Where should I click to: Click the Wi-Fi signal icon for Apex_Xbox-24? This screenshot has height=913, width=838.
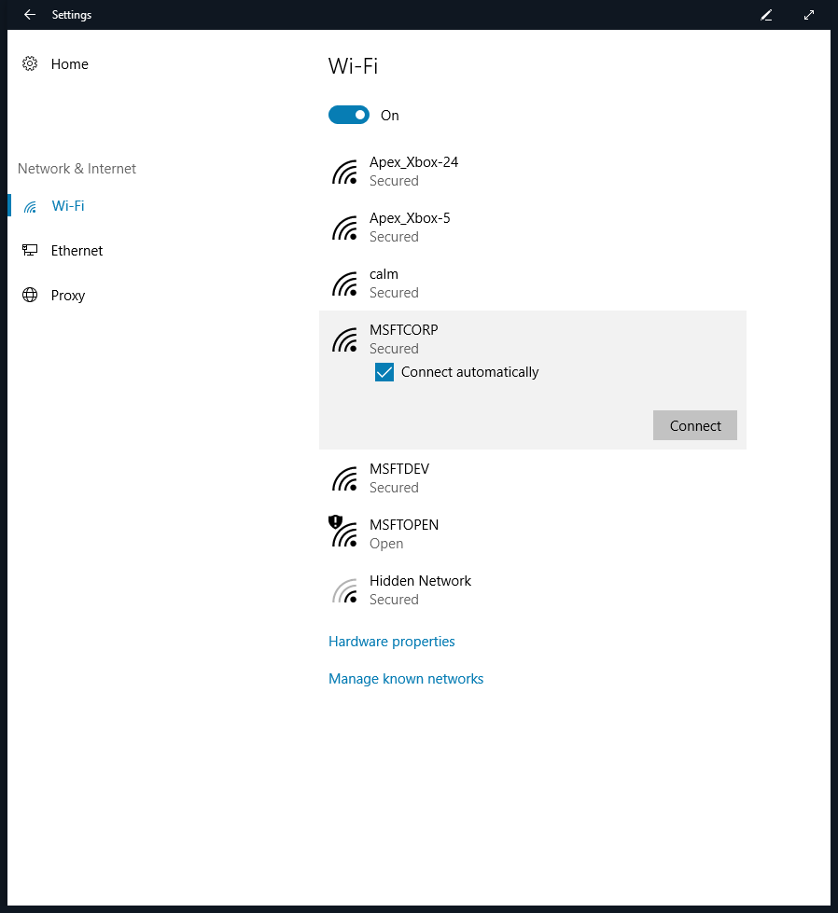coord(345,172)
